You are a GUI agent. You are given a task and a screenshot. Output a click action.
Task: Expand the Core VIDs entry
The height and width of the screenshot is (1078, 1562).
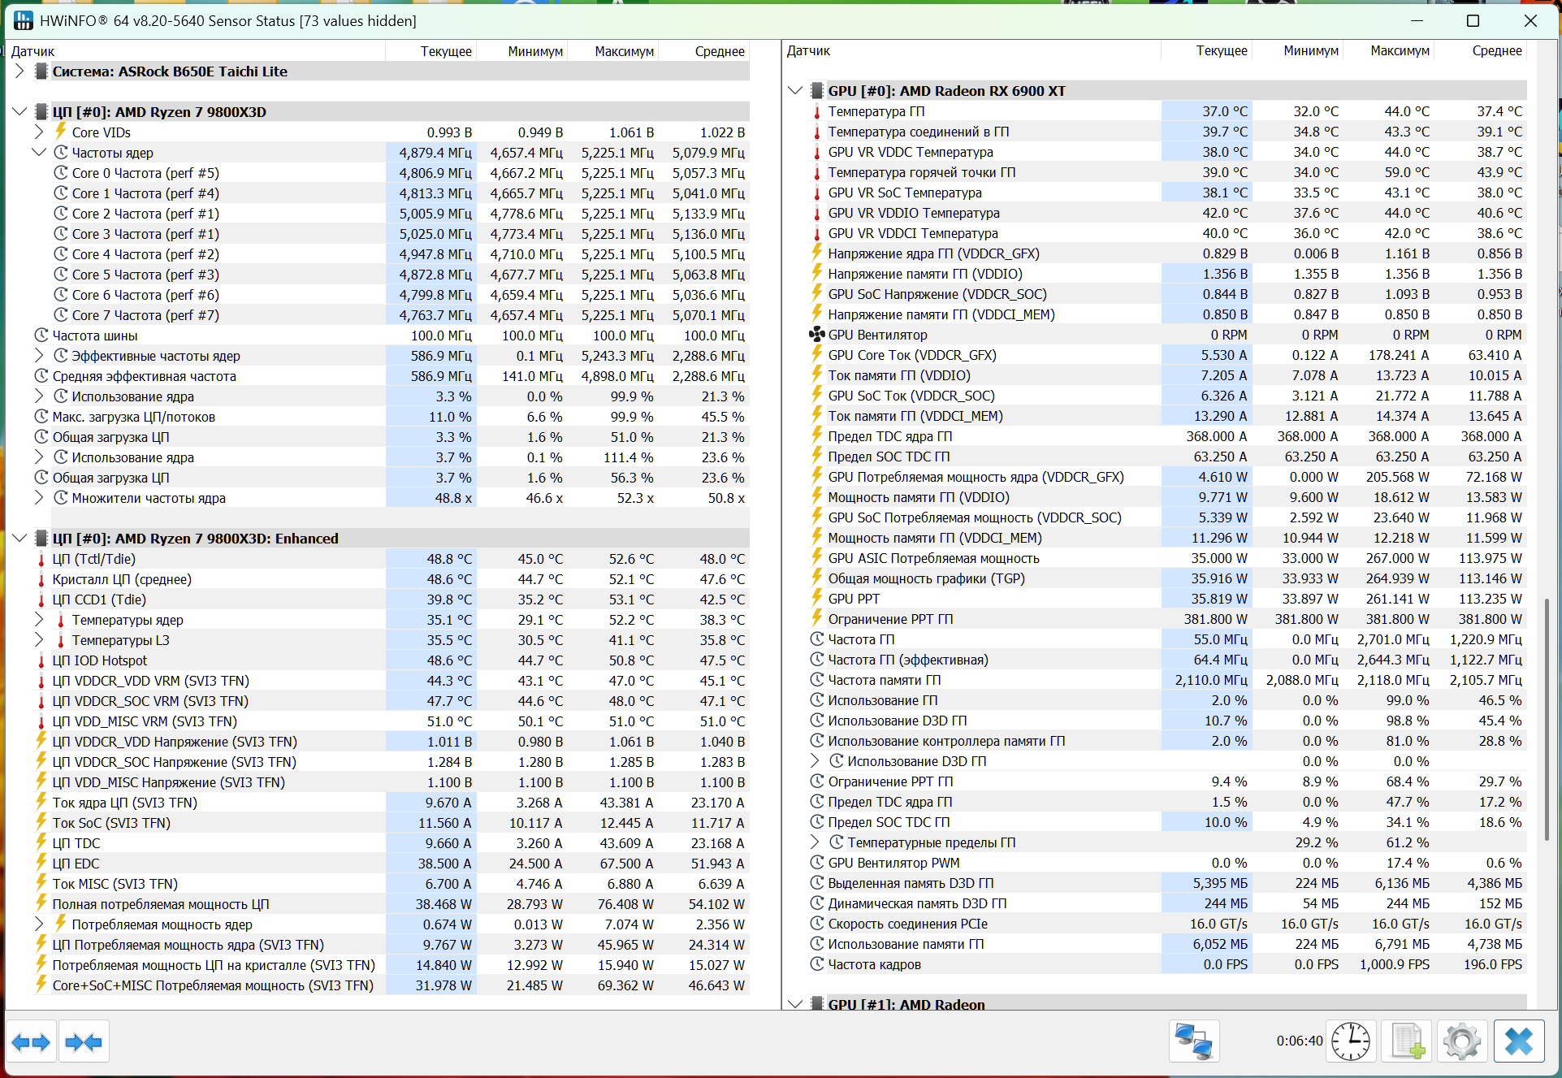pyautogui.click(x=39, y=132)
